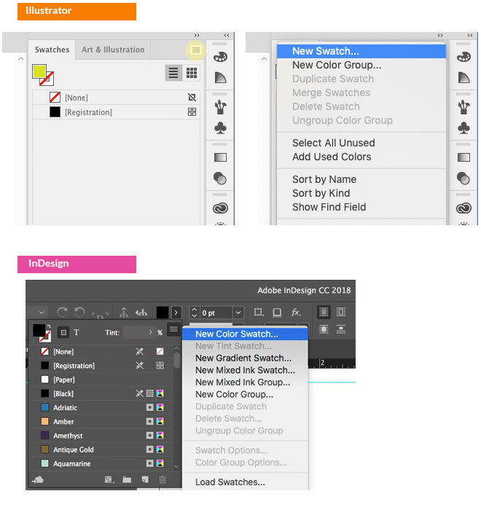
Task: Select the Antique Gold swatch
Action: tap(101, 450)
